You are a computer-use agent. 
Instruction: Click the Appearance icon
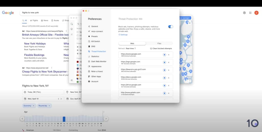tap(89, 67)
